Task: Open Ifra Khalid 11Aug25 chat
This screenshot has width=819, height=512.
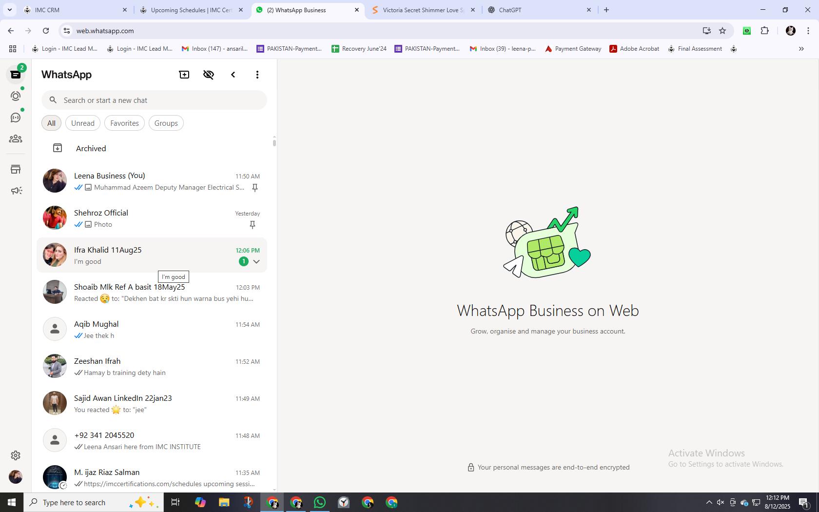Action: (152, 255)
